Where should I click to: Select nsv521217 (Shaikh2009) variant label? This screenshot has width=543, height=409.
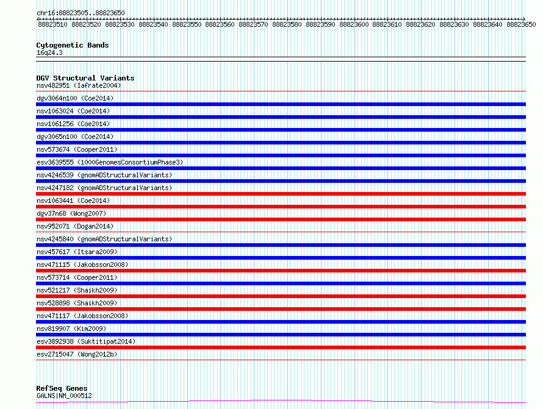click(x=77, y=290)
